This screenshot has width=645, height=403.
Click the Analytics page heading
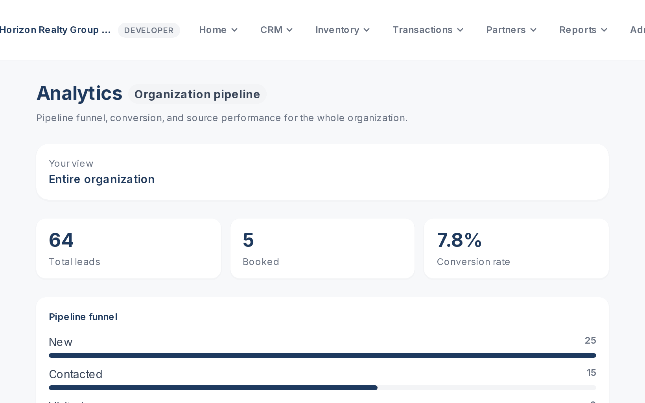pos(79,94)
